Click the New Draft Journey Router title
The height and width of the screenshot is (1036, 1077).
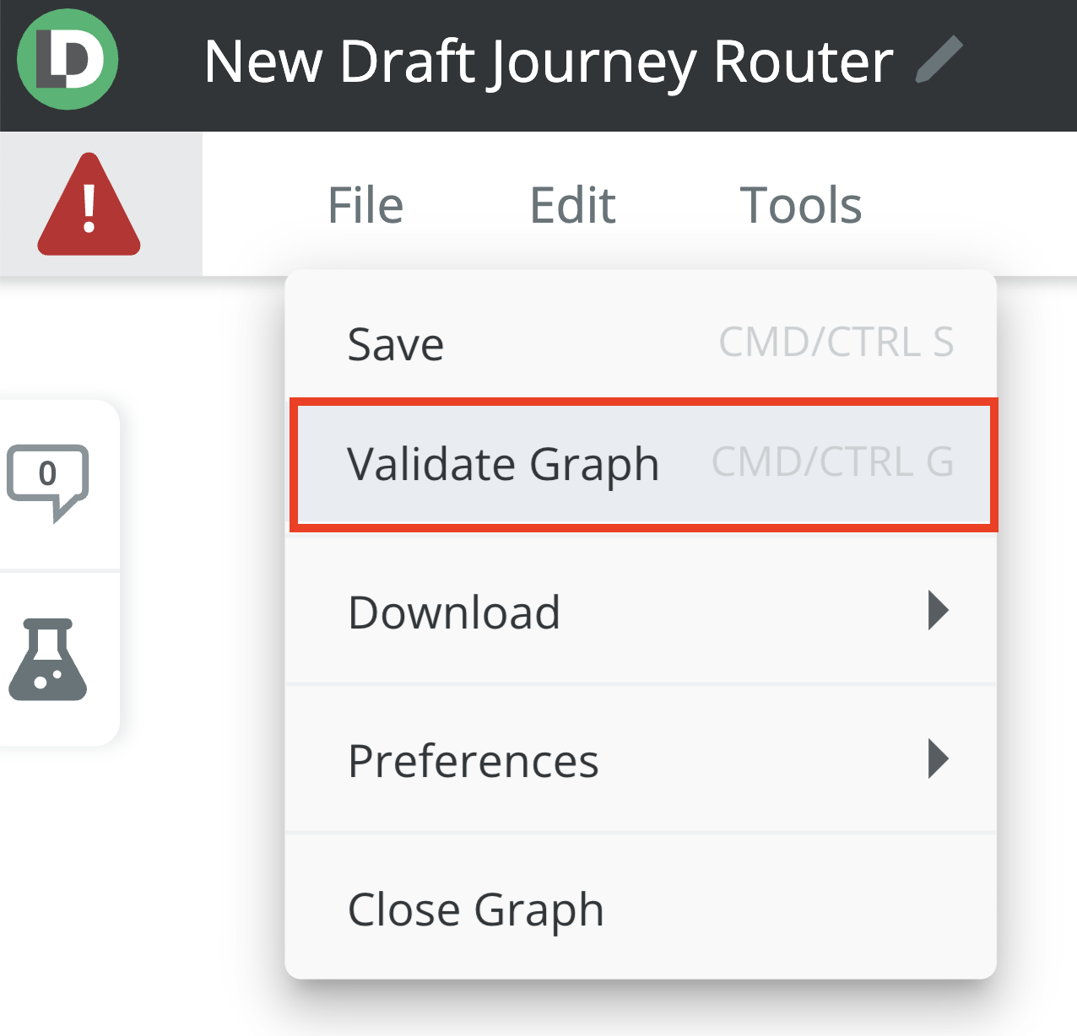(x=549, y=62)
